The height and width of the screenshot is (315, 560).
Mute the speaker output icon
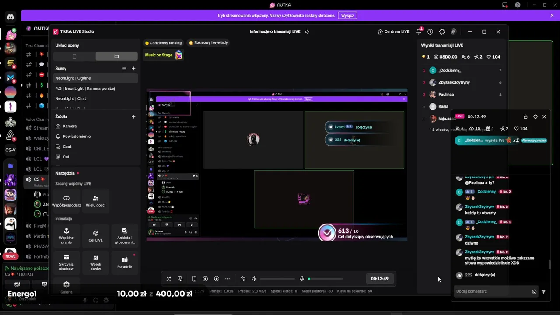[254, 279]
